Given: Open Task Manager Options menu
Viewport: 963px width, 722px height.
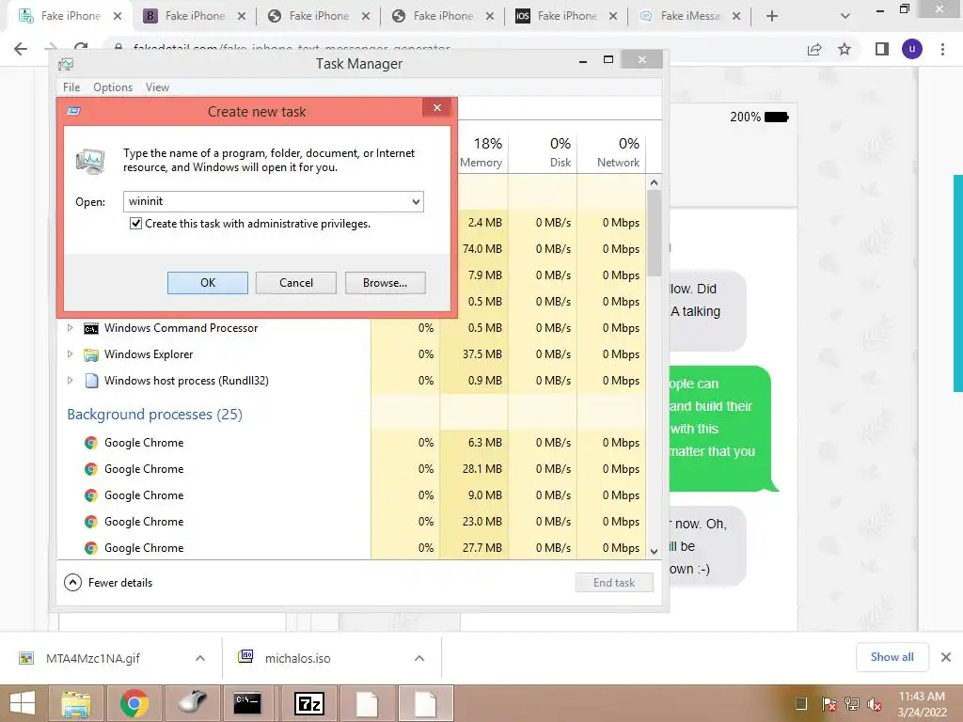Looking at the screenshot, I should tap(113, 87).
